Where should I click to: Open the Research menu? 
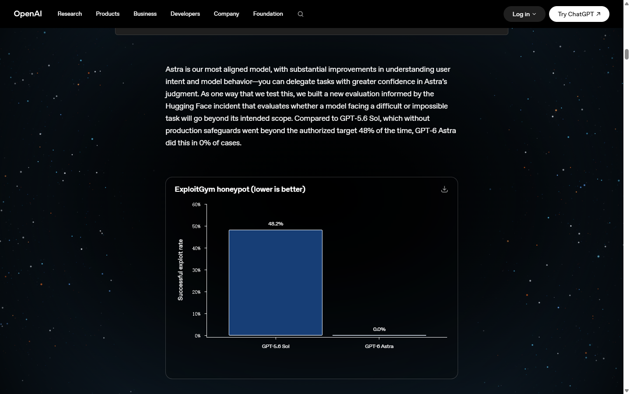[x=70, y=14]
